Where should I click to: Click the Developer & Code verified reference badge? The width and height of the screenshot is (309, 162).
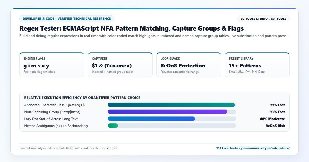(x=67, y=19)
